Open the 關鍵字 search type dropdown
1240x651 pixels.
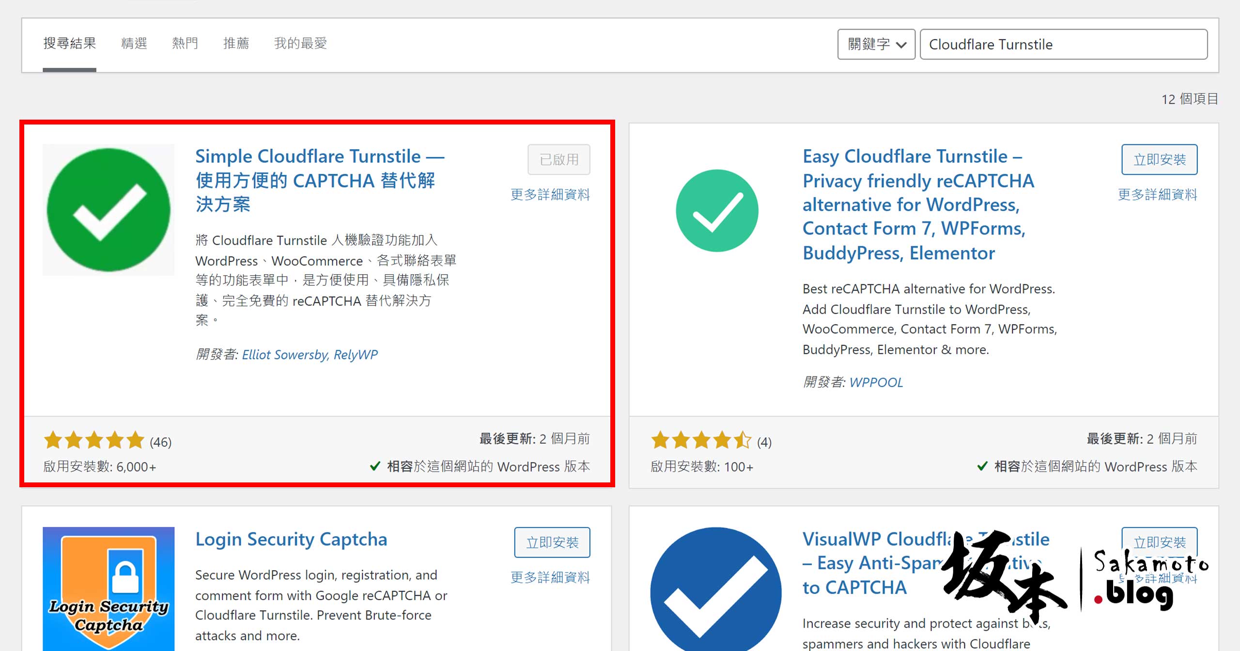click(876, 44)
